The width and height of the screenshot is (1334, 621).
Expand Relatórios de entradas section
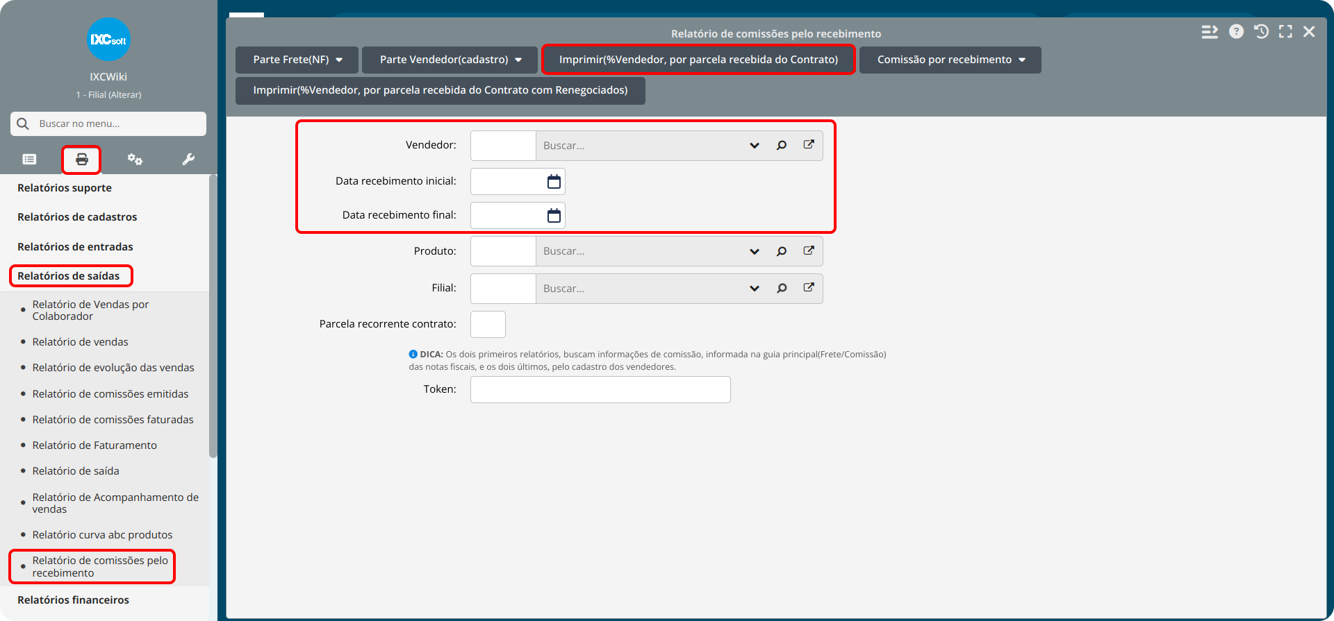coord(75,247)
